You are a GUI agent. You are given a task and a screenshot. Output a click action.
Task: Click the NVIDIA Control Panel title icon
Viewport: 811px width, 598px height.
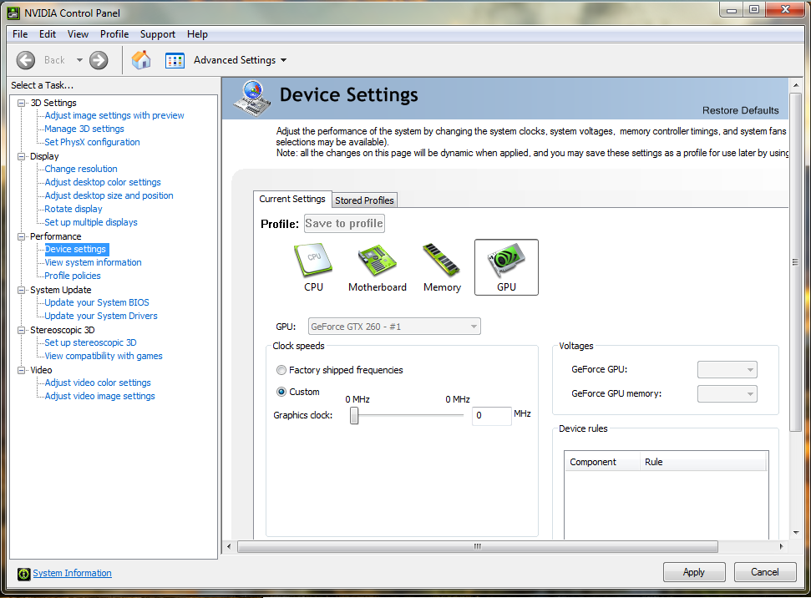coord(13,13)
